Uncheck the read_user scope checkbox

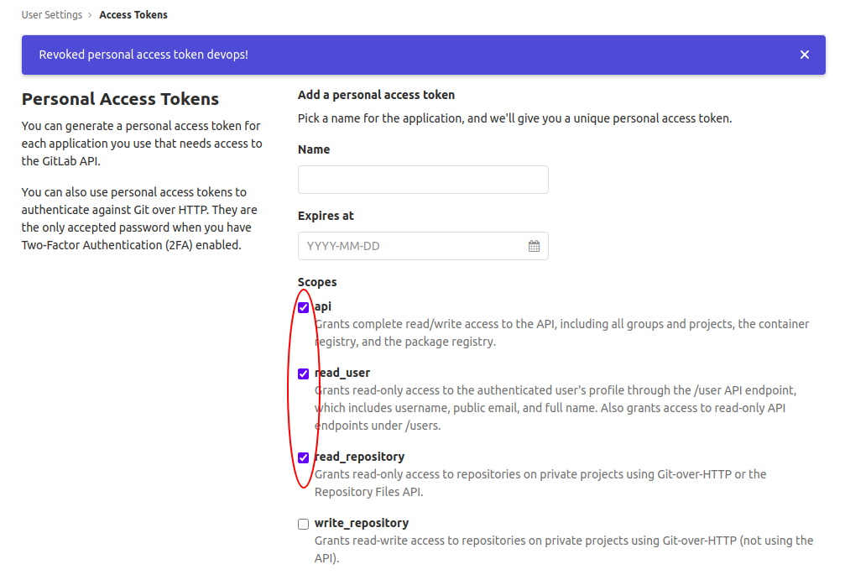[x=304, y=374]
